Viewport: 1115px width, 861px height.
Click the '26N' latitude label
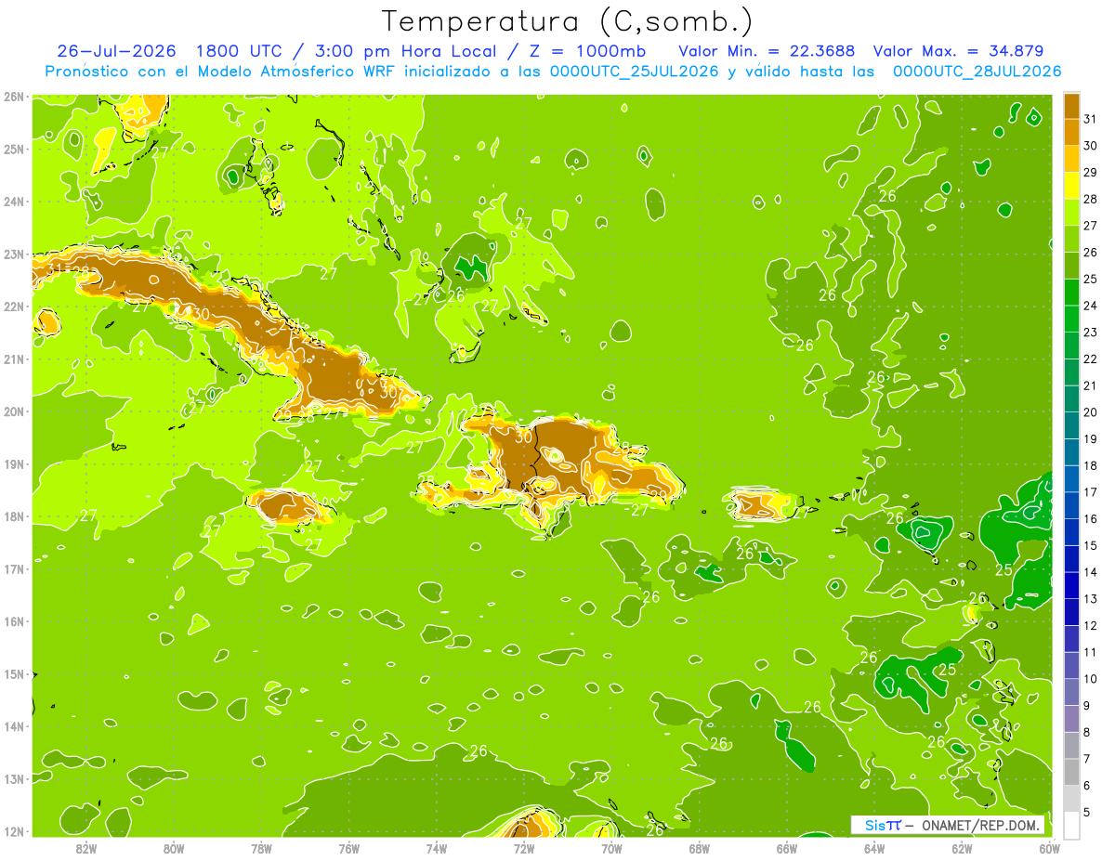point(13,97)
